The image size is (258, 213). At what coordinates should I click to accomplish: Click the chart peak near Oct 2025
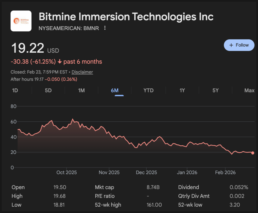click(x=72, y=119)
